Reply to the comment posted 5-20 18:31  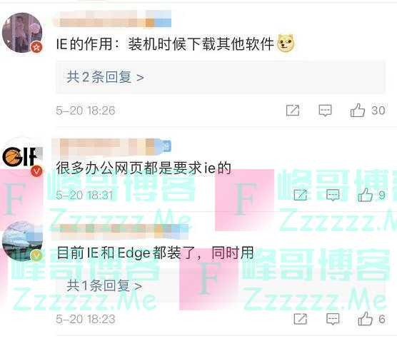pos(333,195)
